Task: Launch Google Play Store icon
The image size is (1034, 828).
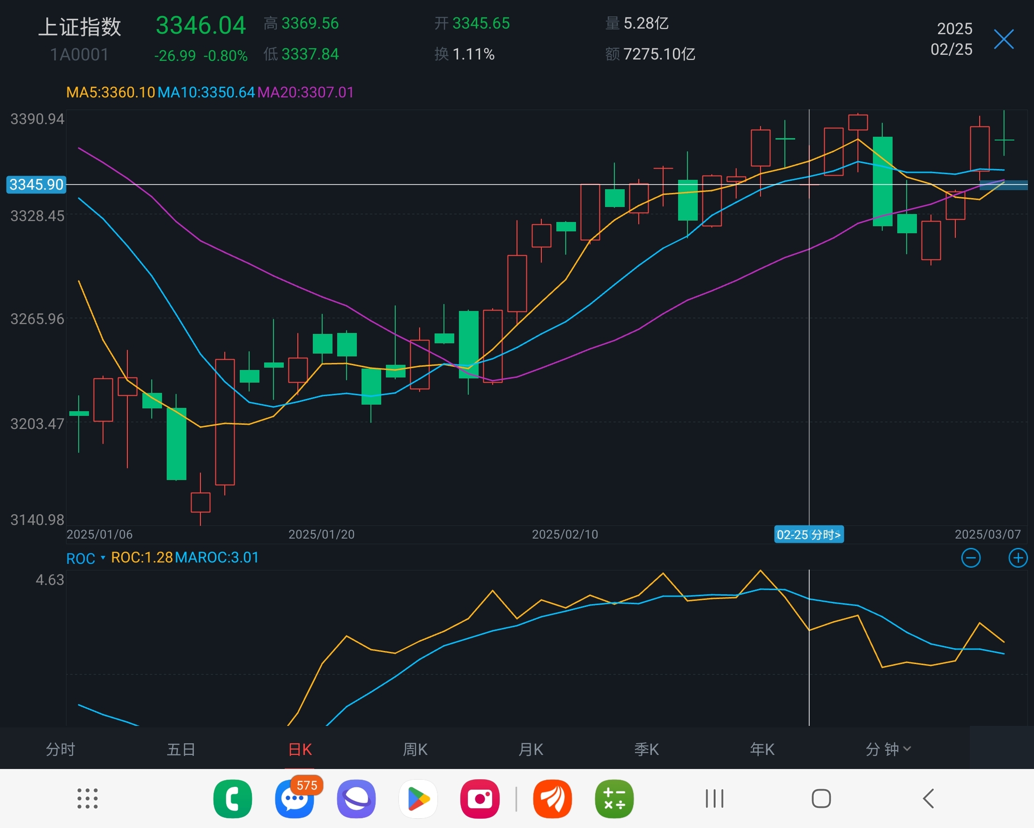Action: coord(418,799)
